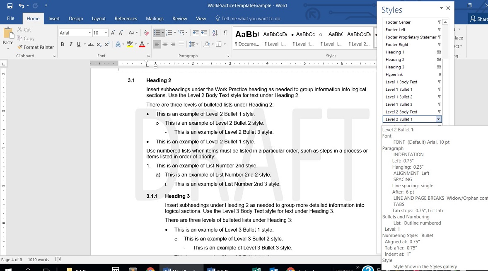This screenshot has height=271, width=488.
Task: Align the paragraph to the right
Action: 173,44
